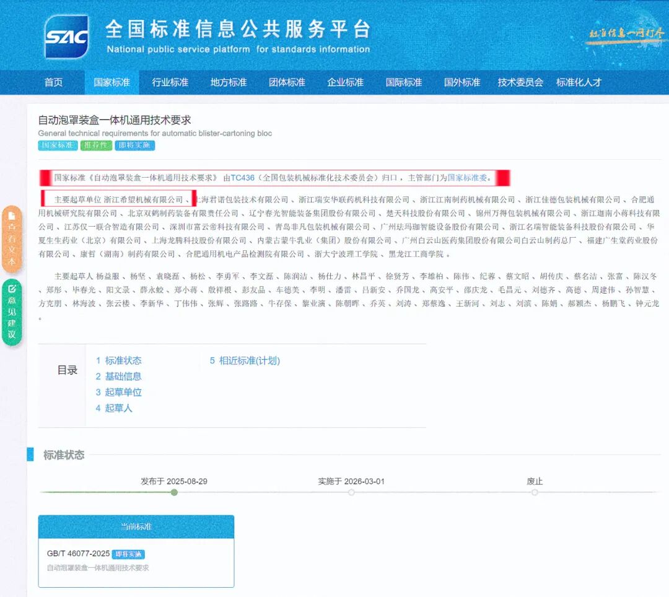Image resolution: width=669 pixels, height=597 pixels.
Task: Click the SAC logo icon
Action: (66, 37)
